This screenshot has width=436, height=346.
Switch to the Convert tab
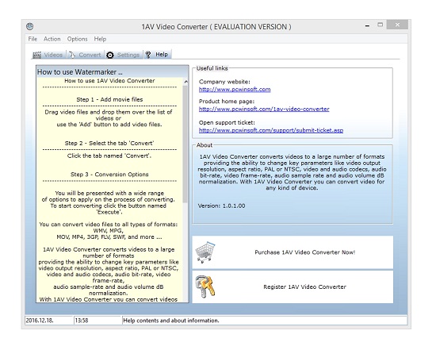(x=85, y=55)
